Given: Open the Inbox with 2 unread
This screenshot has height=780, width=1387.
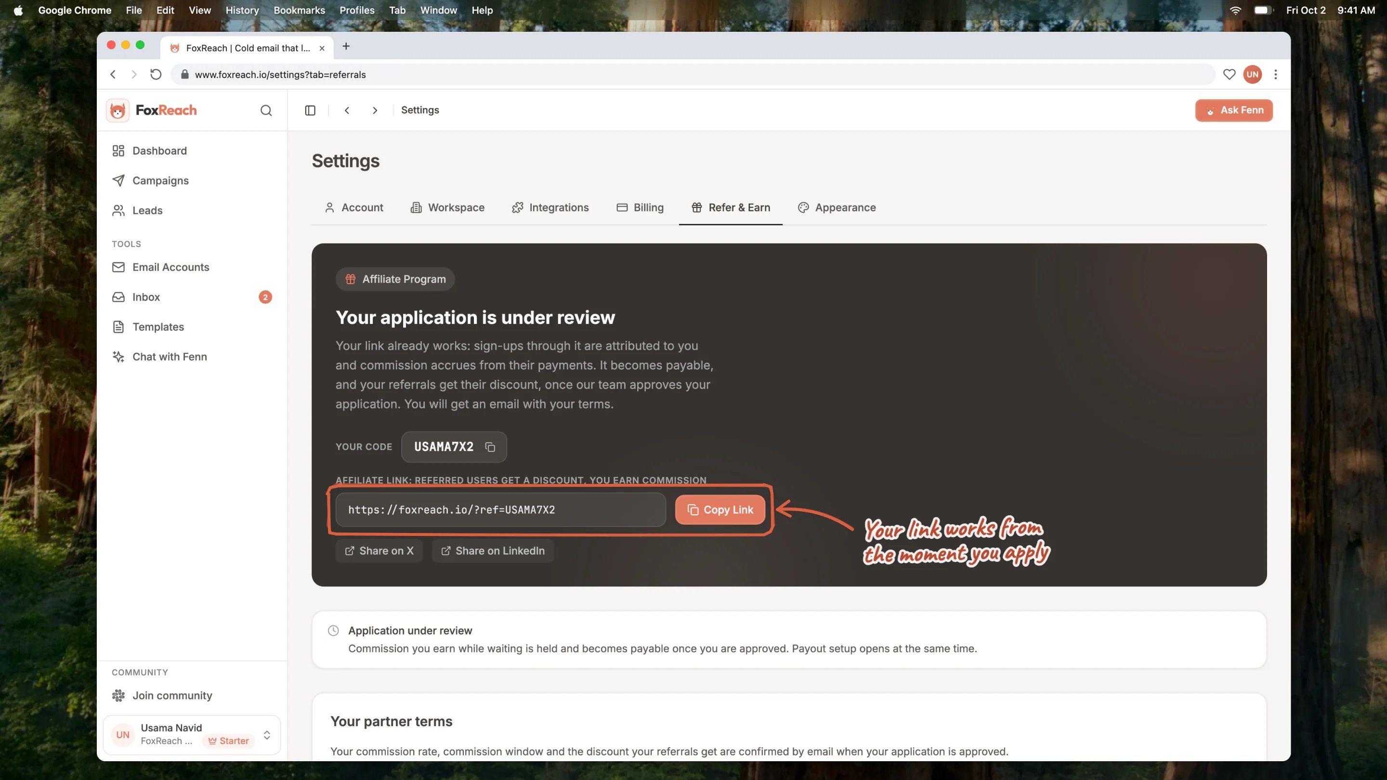Looking at the screenshot, I should [192, 297].
